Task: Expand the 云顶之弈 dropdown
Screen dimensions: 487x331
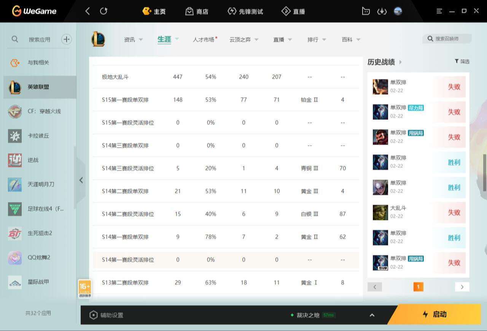Action: [256, 40]
